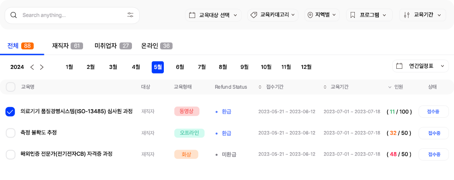This screenshot has height=180, width=454.
Task: Switch to the 재직자 tab
Action: coord(67,46)
